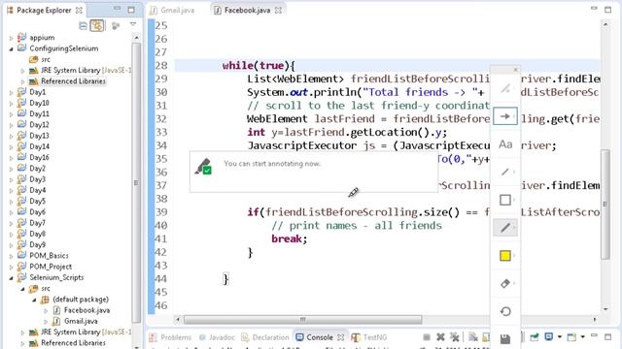Collapse all in Package Explorer
The height and width of the screenshot is (349, 622).
coord(83,26)
